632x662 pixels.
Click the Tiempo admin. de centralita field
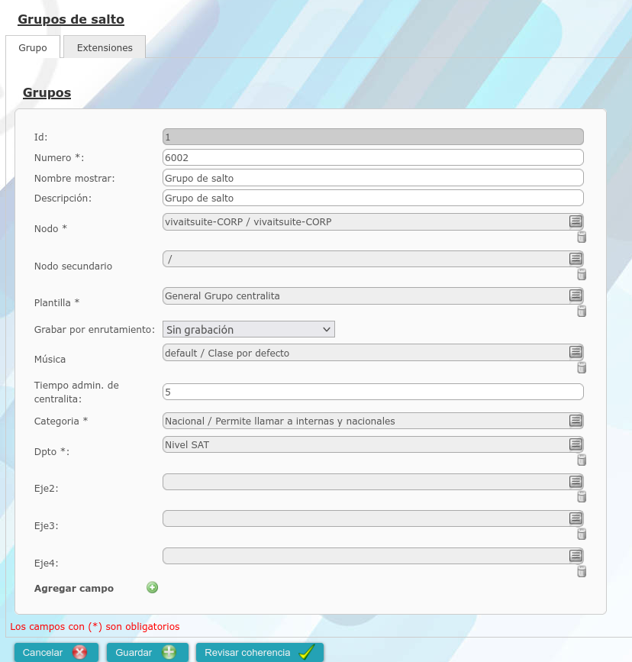pos(372,392)
